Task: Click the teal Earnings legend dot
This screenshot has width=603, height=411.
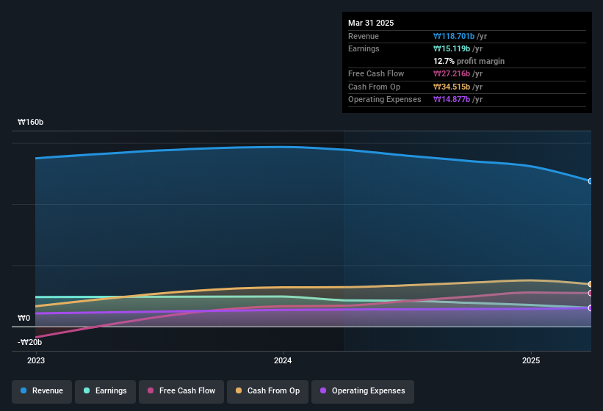Action: pos(87,390)
